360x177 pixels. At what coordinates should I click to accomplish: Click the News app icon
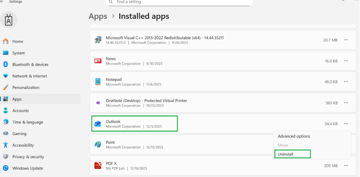click(x=98, y=61)
